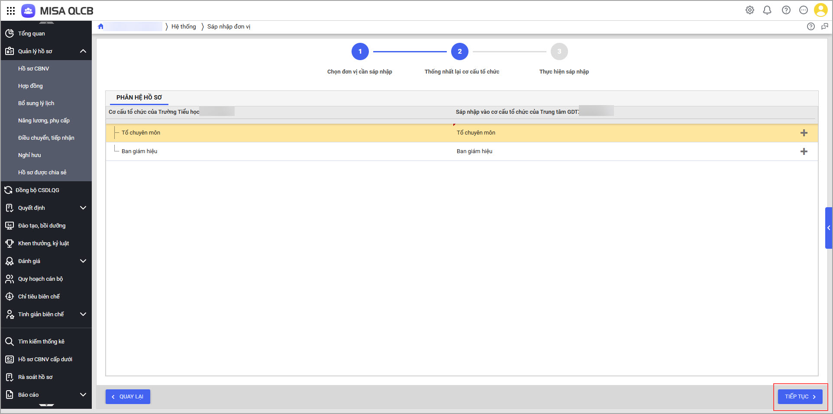Expand the Báo cáo menu chevron
This screenshot has width=833, height=414.
tap(83, 395)
